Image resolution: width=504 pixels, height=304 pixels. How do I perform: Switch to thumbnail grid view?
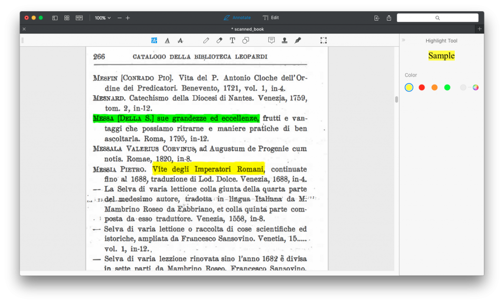(67, 18)
